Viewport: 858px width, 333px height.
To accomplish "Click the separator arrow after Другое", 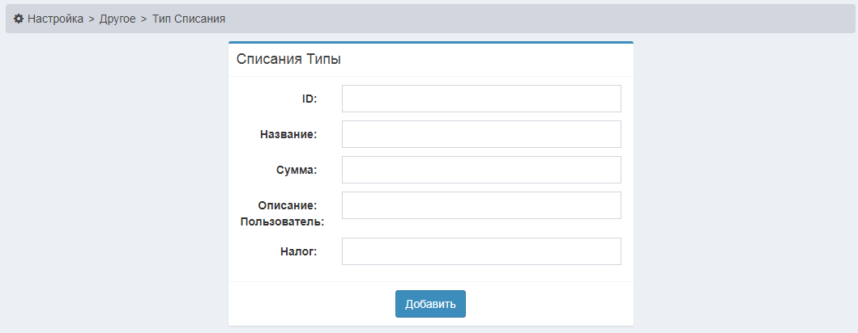I will 143,18.
